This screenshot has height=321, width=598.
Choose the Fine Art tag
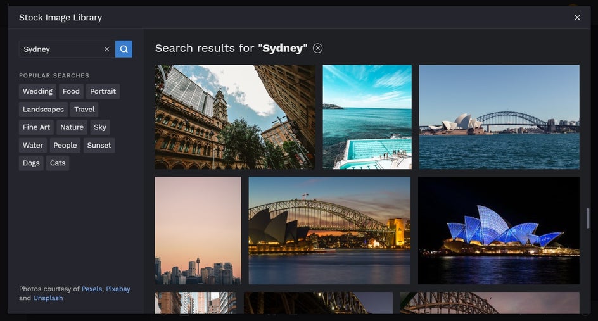click(36, 127)
